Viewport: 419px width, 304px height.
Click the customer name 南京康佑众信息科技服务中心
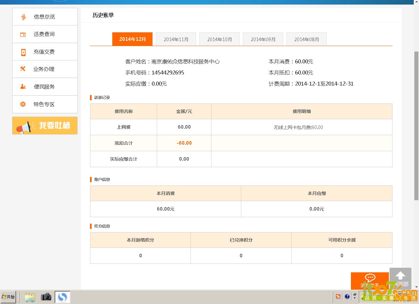pos(186,61)
